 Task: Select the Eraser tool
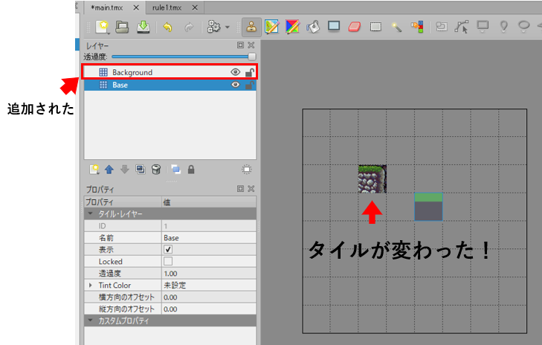click(x=355, y=27)
